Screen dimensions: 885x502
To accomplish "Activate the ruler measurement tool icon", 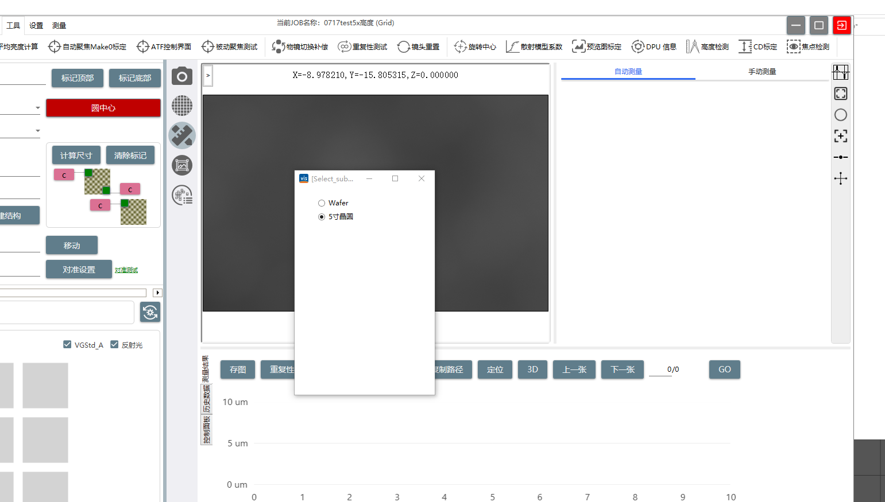I will point(182,135).
